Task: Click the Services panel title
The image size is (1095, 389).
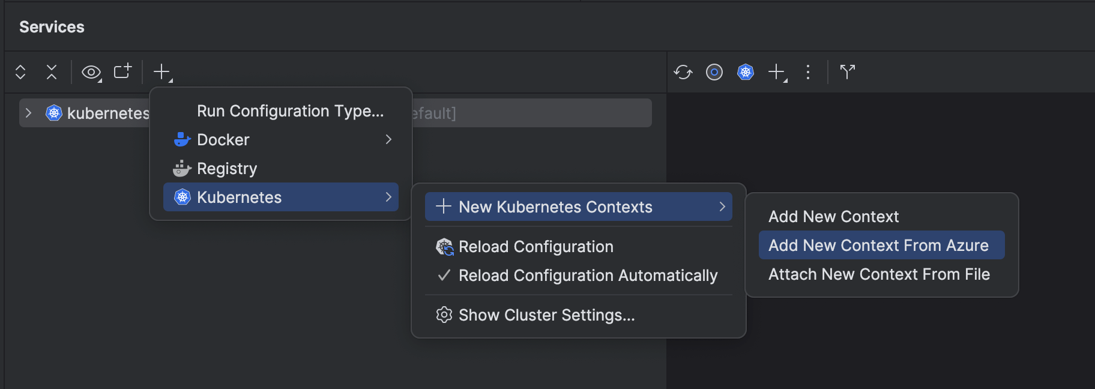Action: tap(52, 27)
